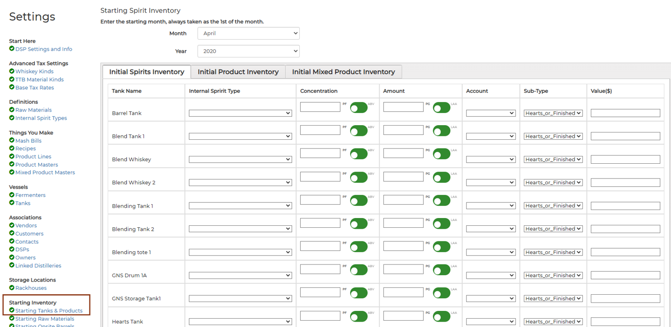Click green check icon beside Whiskey Kinds
The image size is (671, 327).
pos(12,71)
